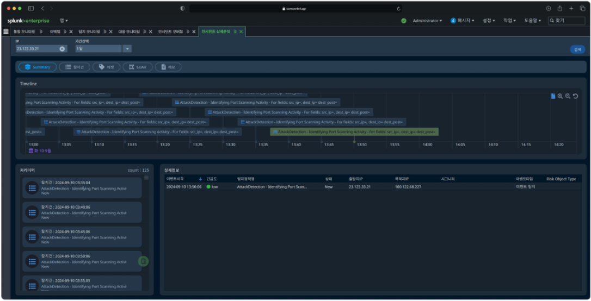
Task: Switch to the 대응 모니터링 tab
Action: pos(129,32)
